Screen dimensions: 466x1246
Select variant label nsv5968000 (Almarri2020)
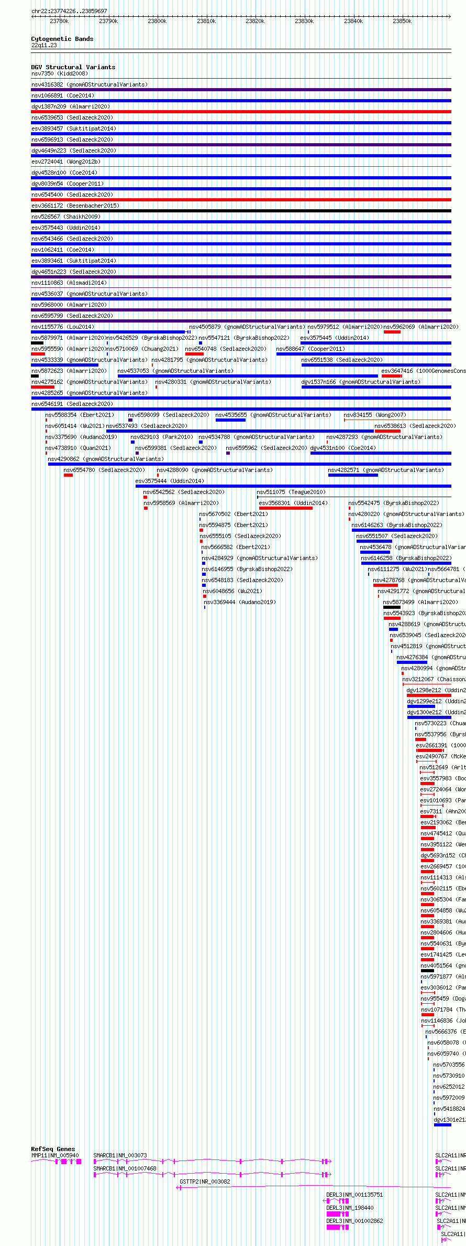[69, 305]
